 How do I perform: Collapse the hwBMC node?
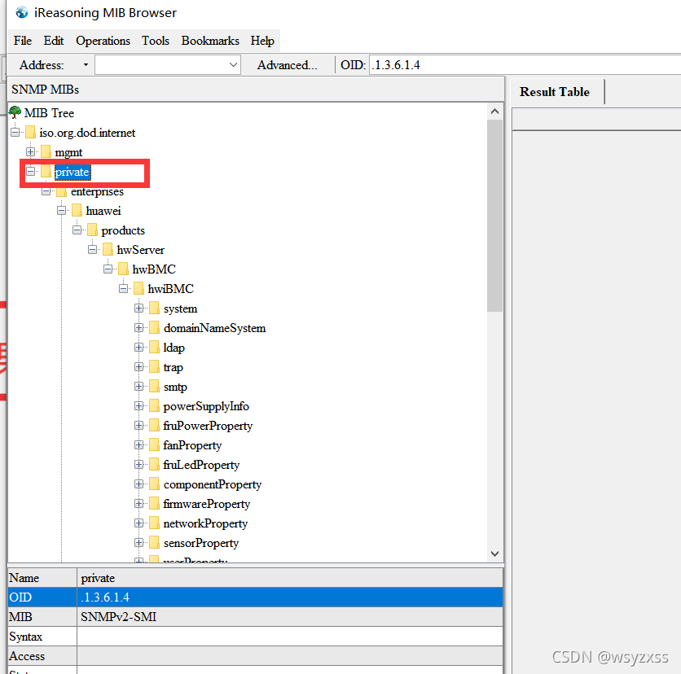click(x=108, y=269)
